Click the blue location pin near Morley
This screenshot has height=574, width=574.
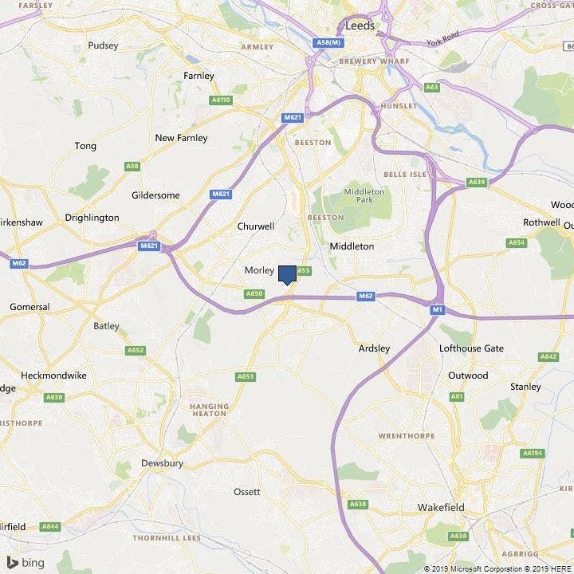point(287,275)
